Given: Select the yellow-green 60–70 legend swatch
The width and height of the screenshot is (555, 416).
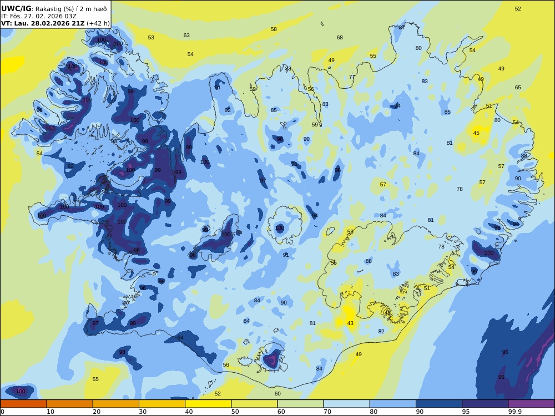Looking at the screenshot, I should (x=300, y=404).
